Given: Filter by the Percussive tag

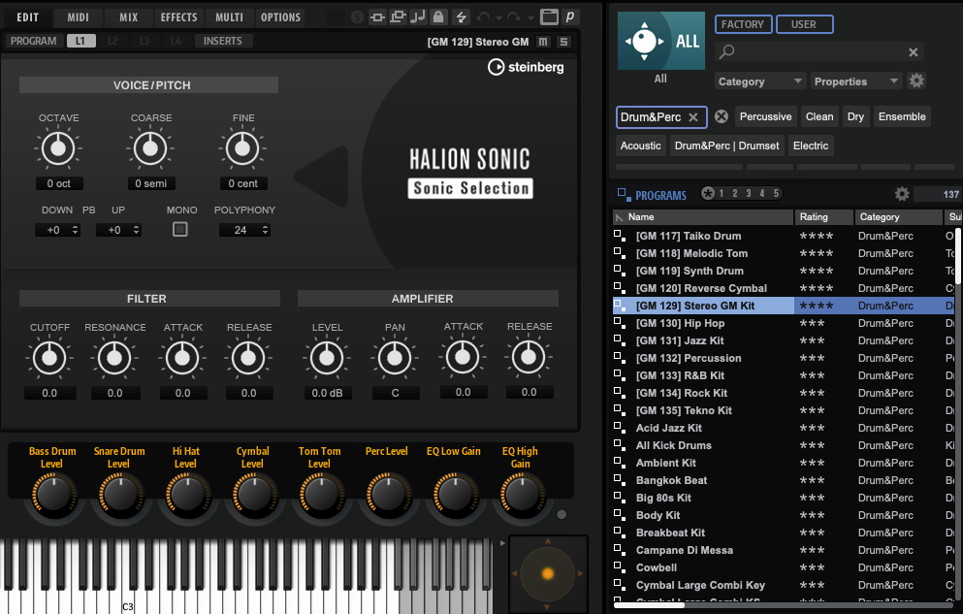Looking at the screenshot, I should click(x=765, y=116).
